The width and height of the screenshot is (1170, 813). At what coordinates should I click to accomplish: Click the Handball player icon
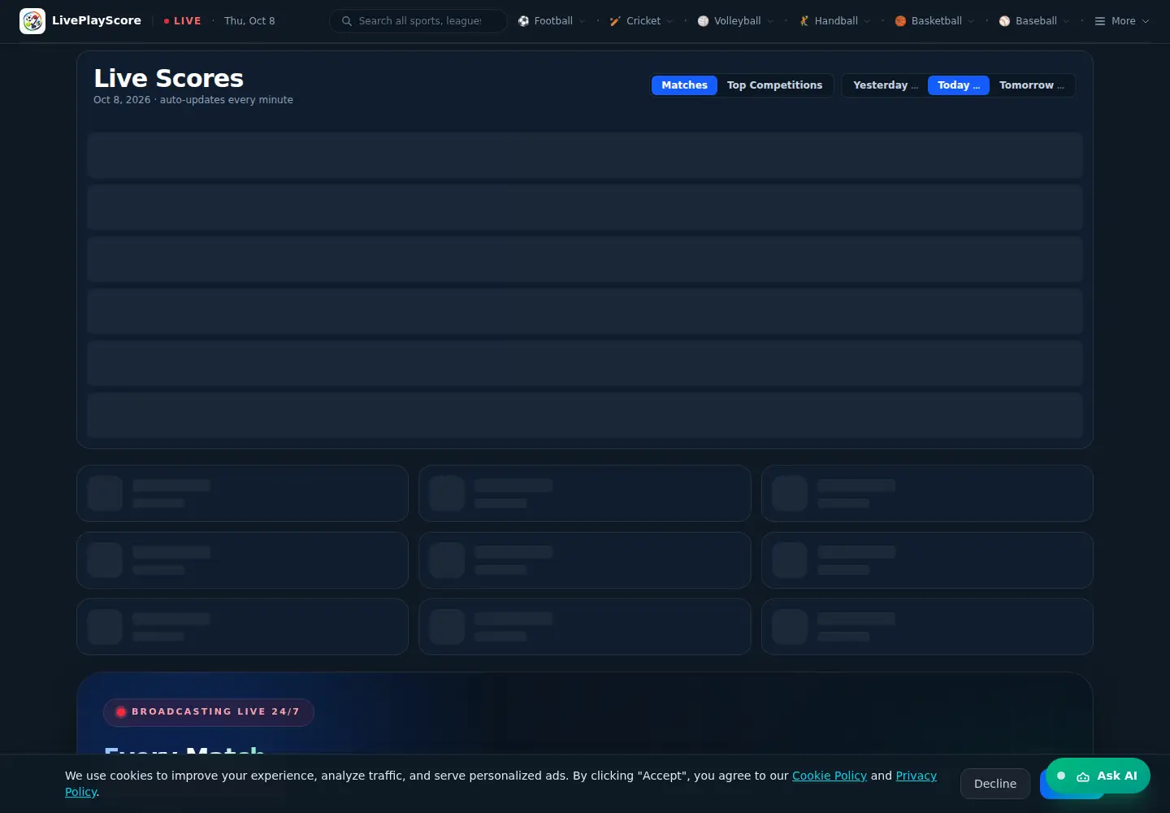804,21
